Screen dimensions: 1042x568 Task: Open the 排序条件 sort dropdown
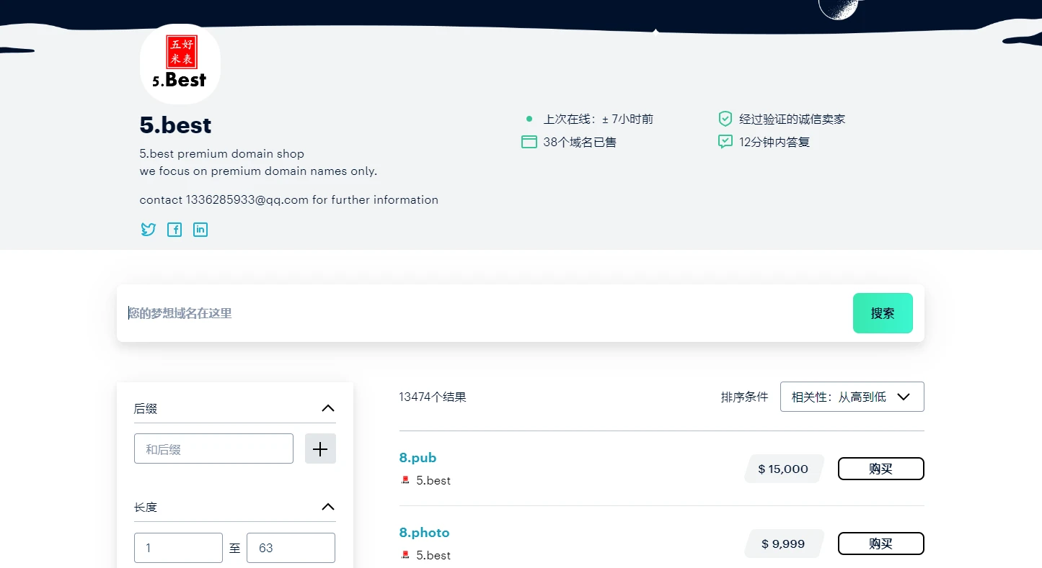coord(852,397)
